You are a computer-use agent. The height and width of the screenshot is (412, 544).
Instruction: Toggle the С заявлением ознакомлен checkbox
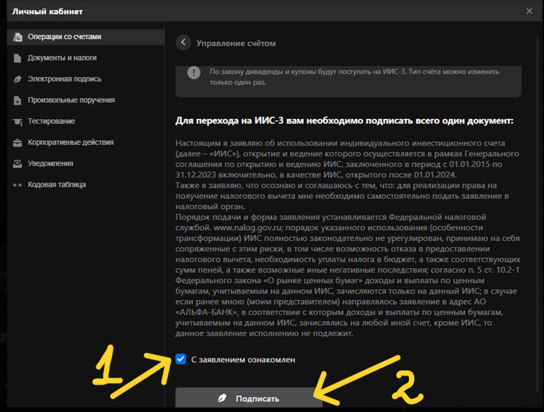click(x=180, y=359)
